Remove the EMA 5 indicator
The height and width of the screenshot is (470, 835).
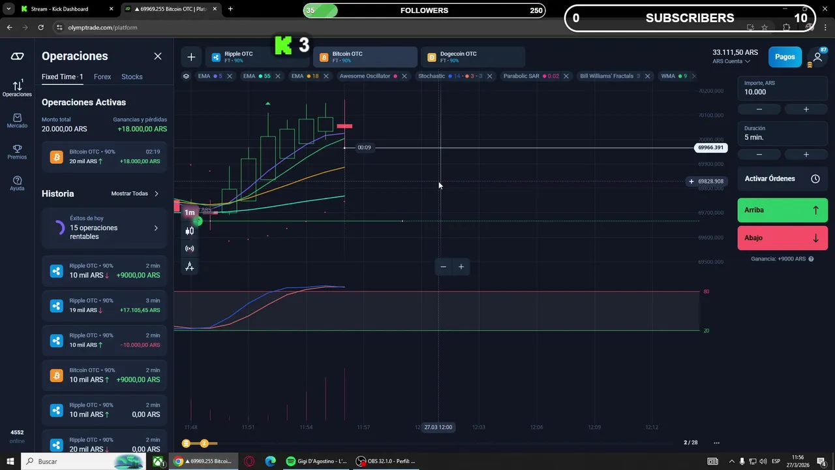[230, 76]
